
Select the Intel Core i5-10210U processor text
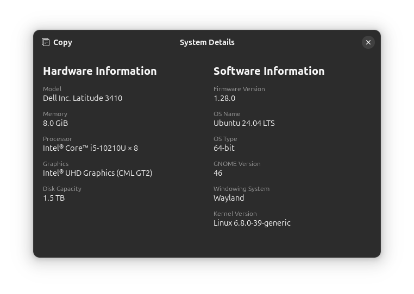pos(90,148)
